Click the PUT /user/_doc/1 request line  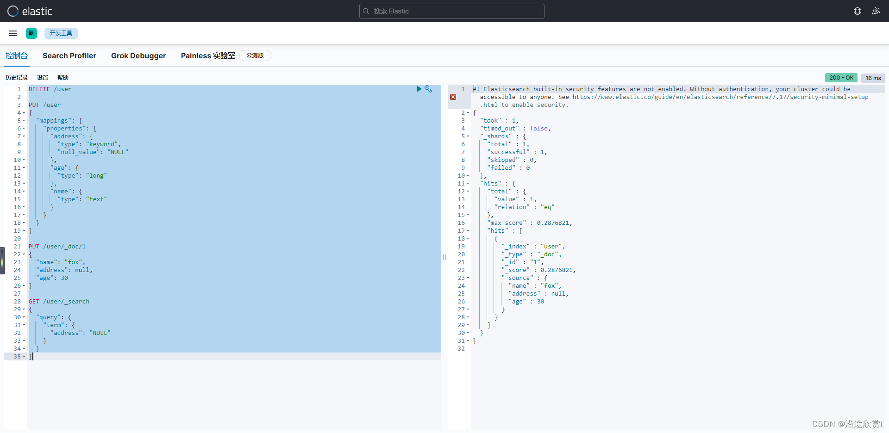click(57, 246)
